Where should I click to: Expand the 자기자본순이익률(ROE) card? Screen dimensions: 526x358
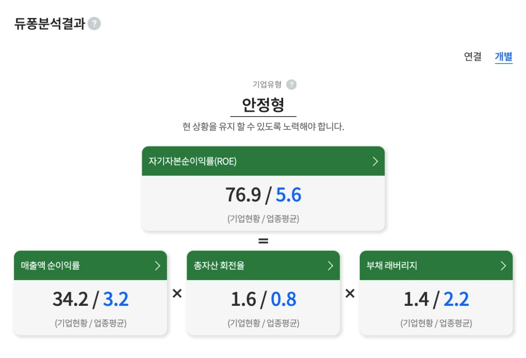click(x=263, y=161)
